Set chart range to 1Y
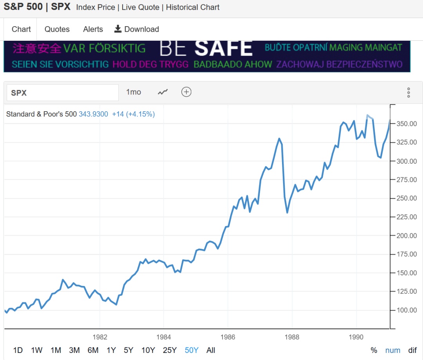Screen dimensions: 423x360 coord(111,350)
